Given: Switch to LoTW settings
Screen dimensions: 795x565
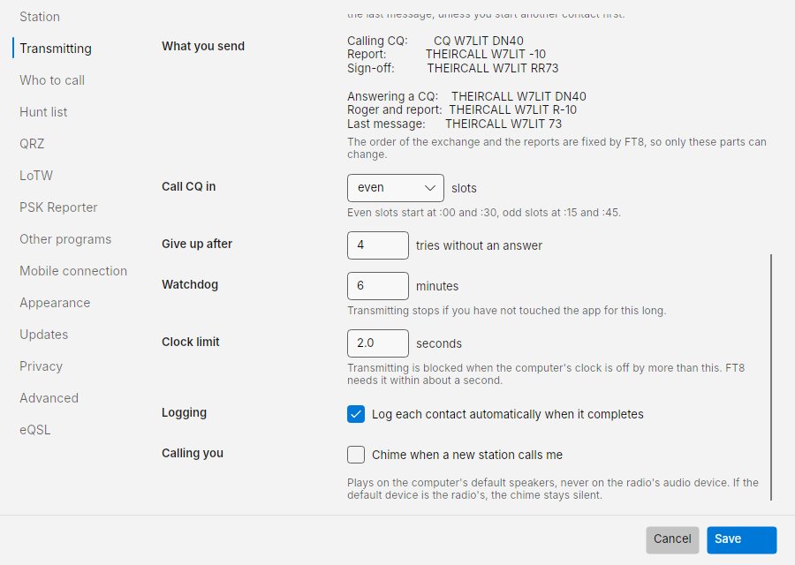Looking at the screenshot, I should [x=36, y=176].
